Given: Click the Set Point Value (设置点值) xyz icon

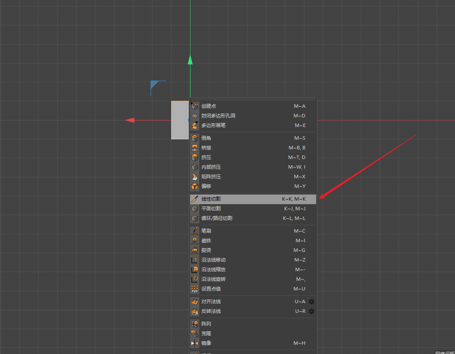Looking at the screenshot, I should click(195, 289).
